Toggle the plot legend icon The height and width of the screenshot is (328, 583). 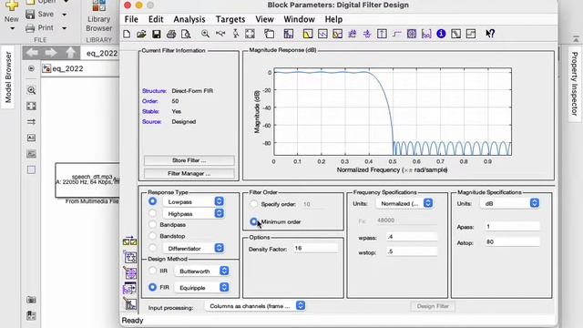coord(270,34)
